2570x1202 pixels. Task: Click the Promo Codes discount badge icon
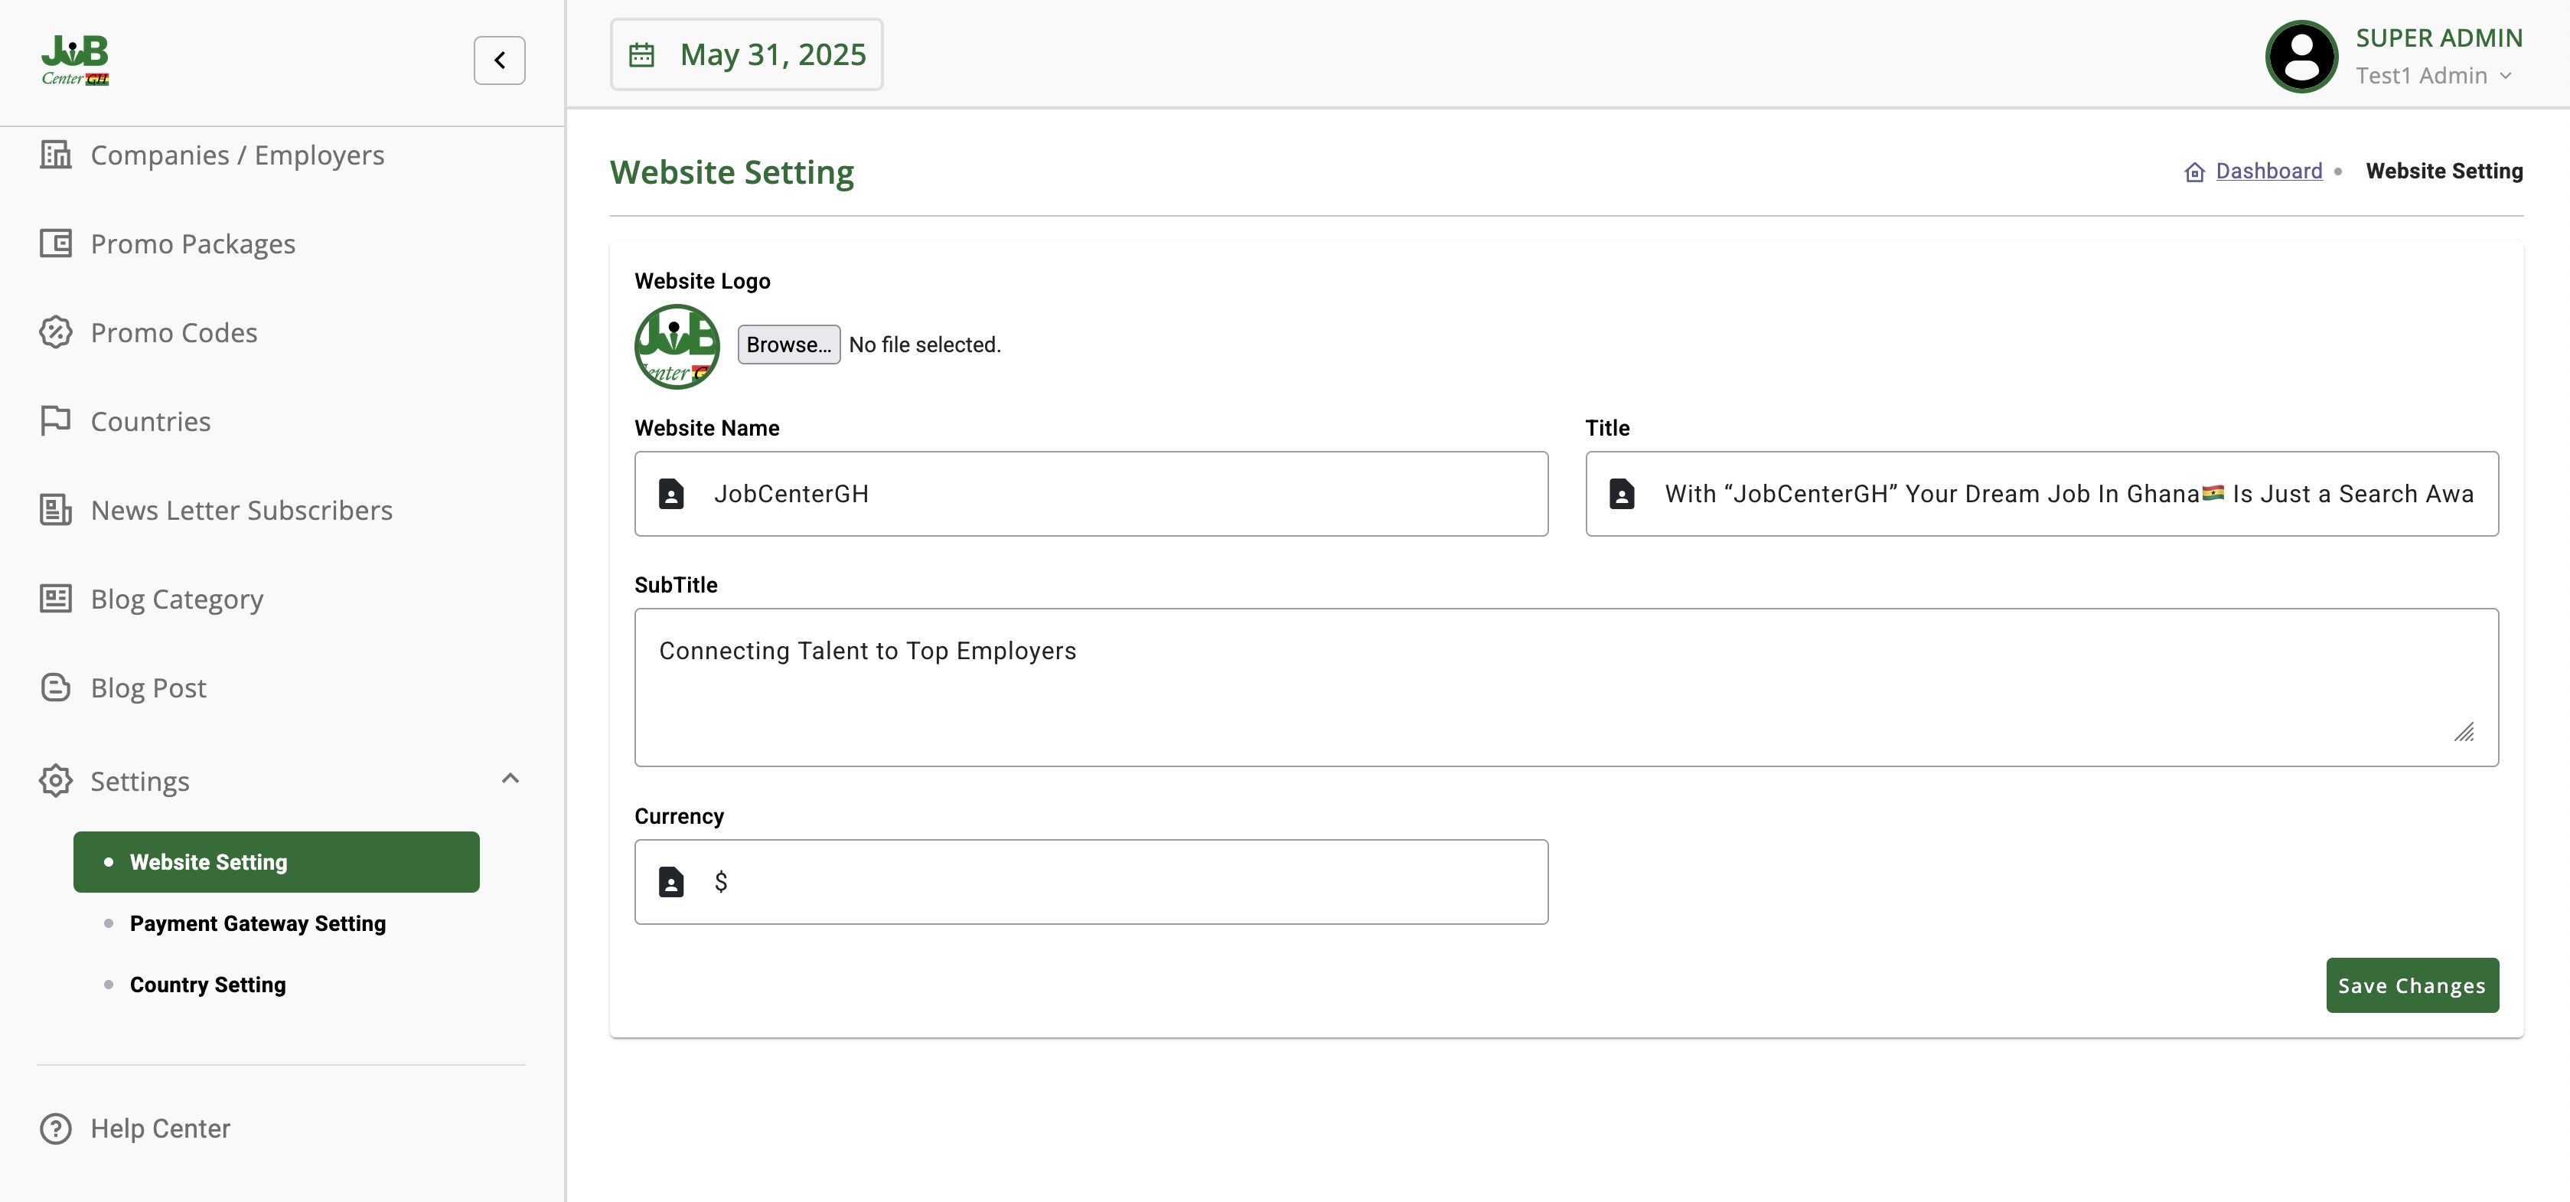[x=56, y=332]
